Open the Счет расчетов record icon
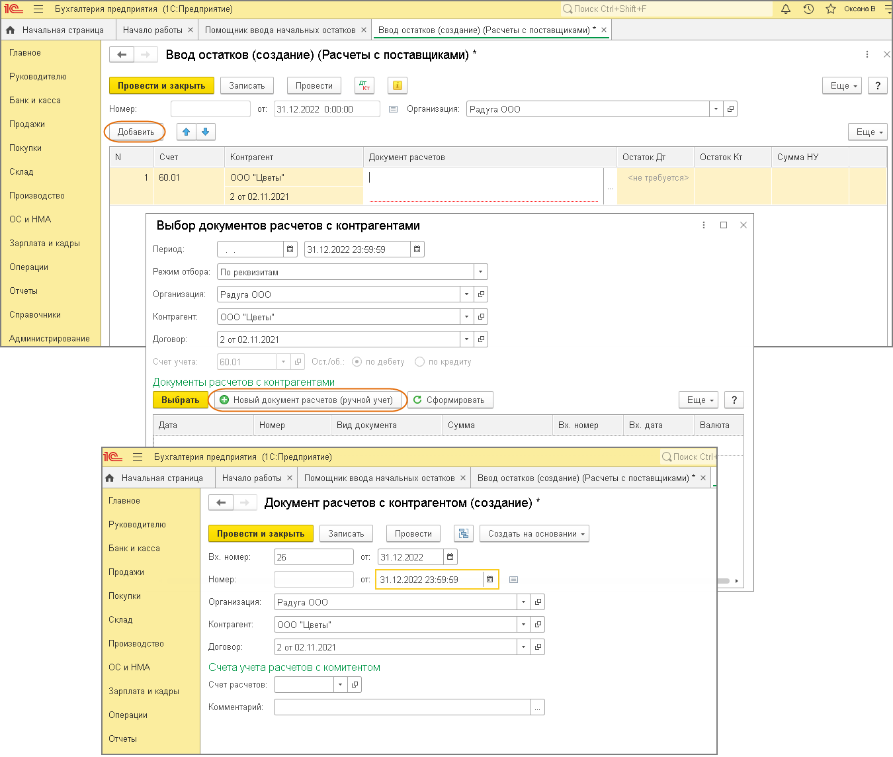 coord(355,685)
